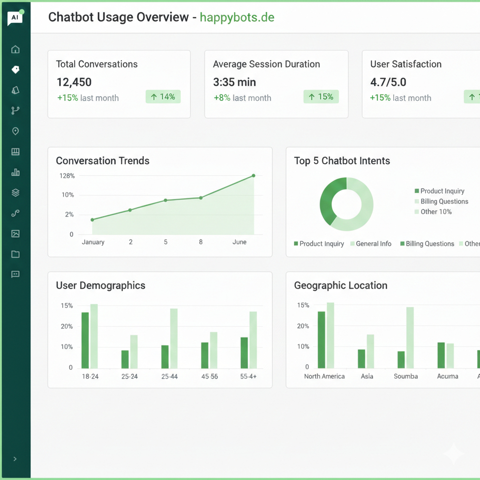The height and width of the screenshot is (480, 480).
Task: Select the git branch icon in sidebar
Action: pyautogui.click(x=15, y=111)
